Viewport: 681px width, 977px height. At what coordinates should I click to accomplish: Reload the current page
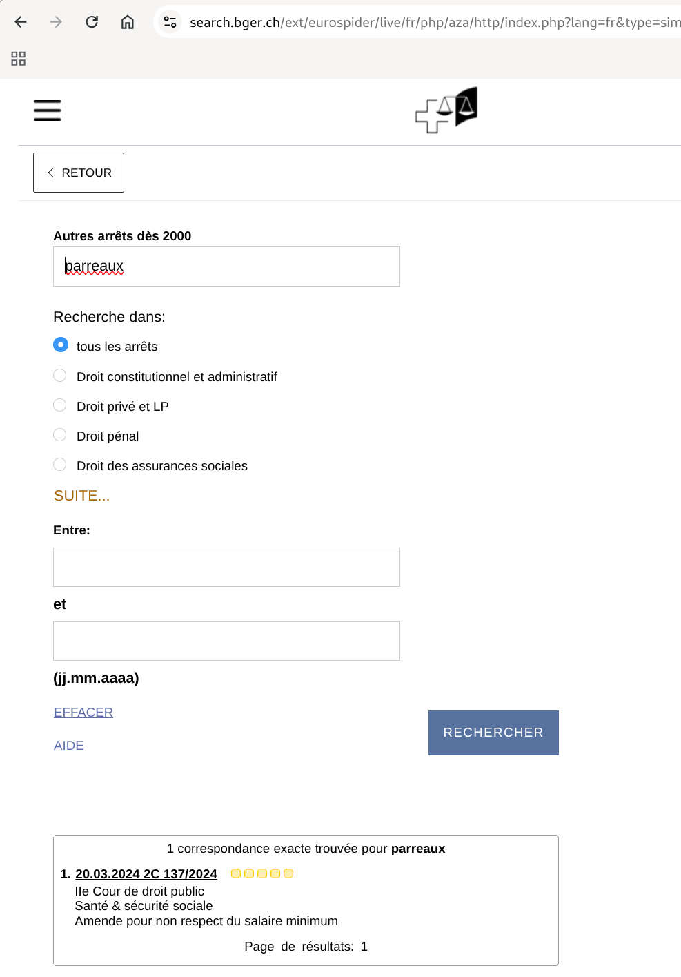tap(92, 22)
